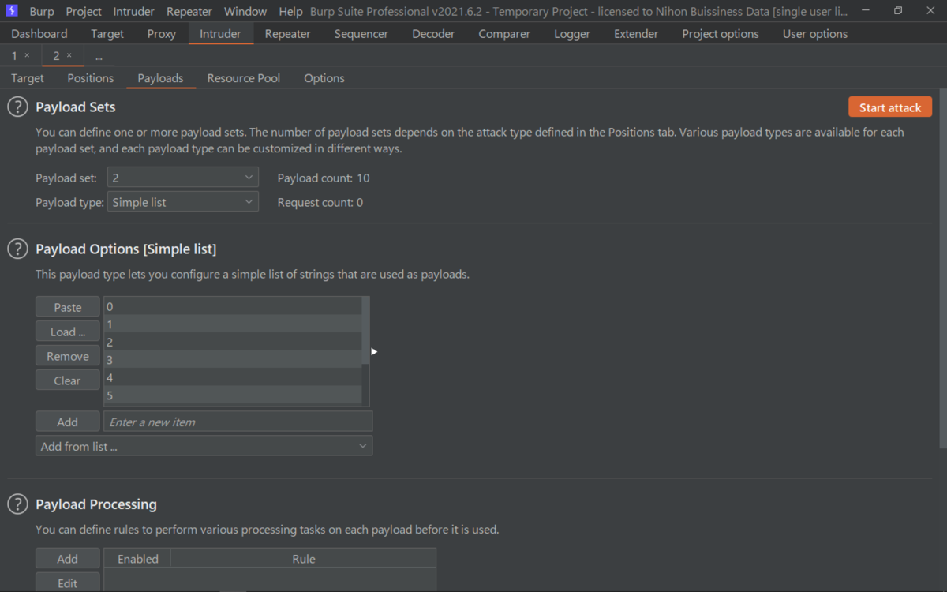Image resolution: width=947 pixels, height=592 pixels.
Task: Switch to the top-level Target tab
Action: pos(107,34)
